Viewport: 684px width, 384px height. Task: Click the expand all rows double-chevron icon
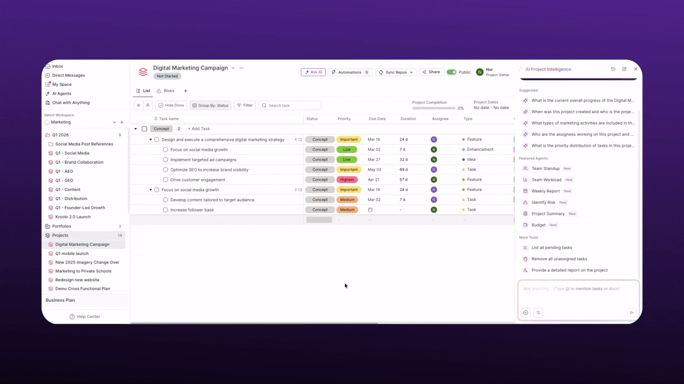[x=139, y=105]
